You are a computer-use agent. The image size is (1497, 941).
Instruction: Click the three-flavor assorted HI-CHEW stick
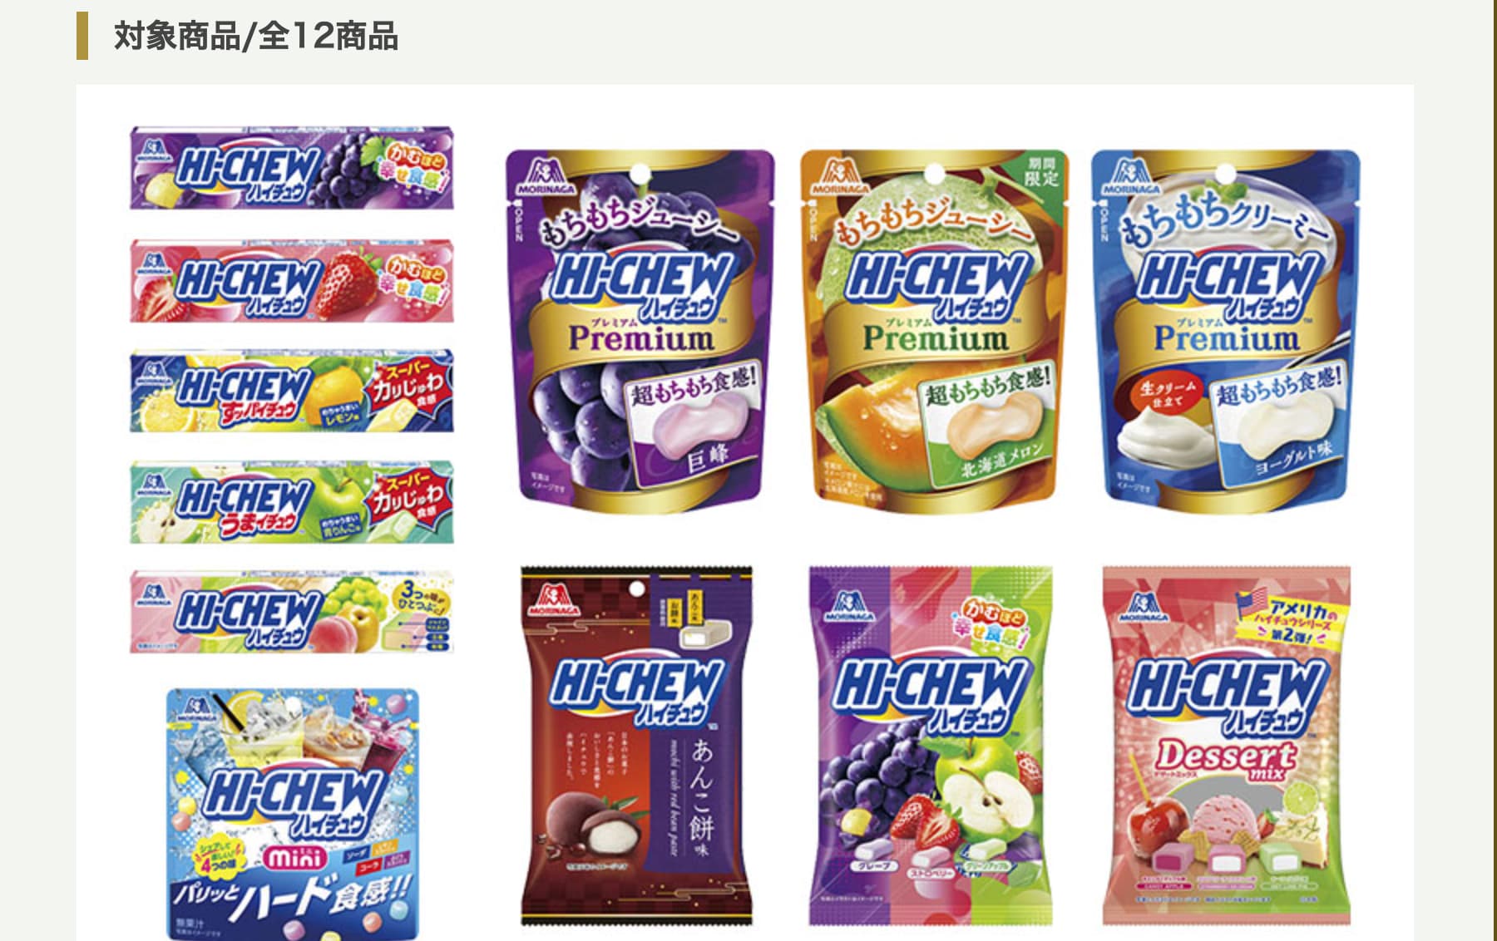292,613
